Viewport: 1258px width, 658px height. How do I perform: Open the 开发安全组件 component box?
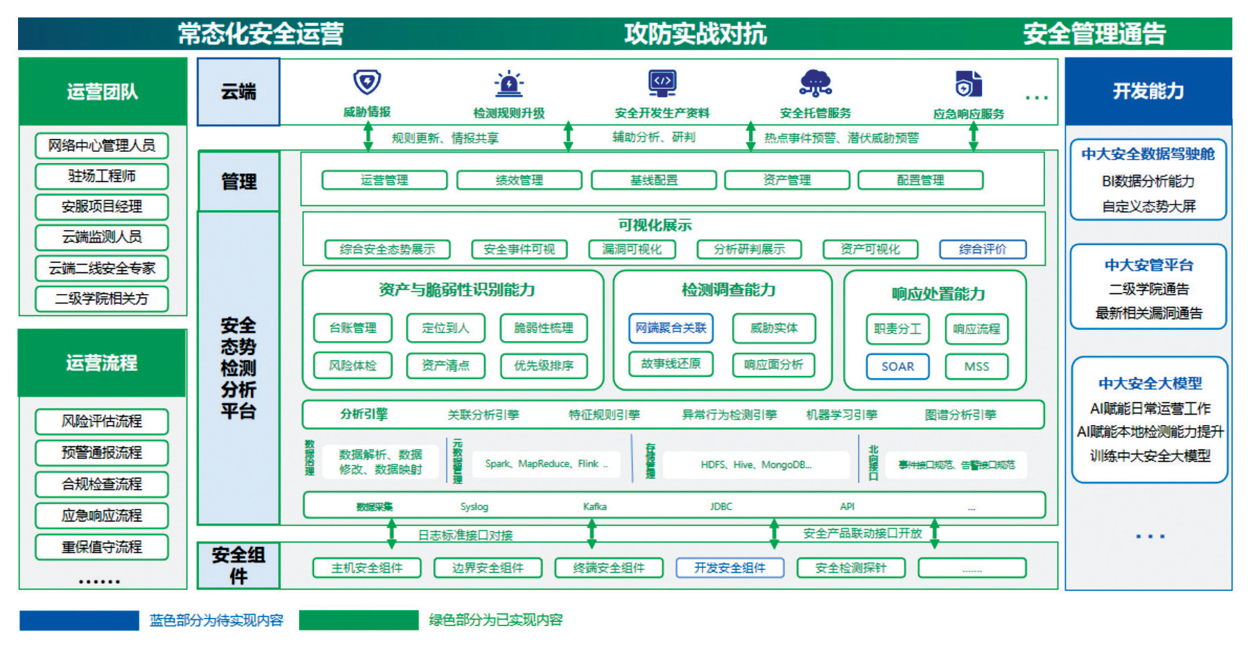pos(730,568)
